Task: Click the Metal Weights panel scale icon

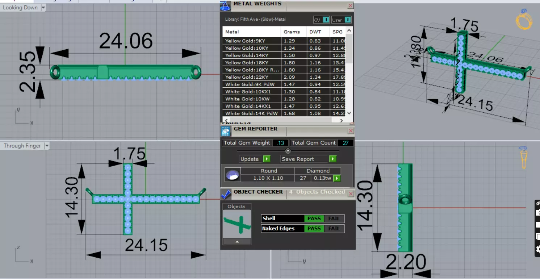Action: 225,6
